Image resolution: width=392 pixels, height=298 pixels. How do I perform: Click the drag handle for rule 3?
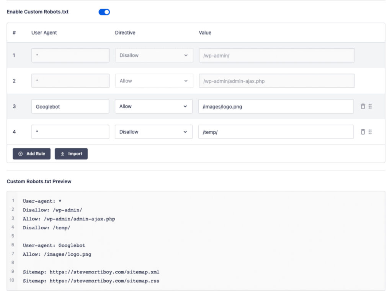click(x=370, y=106)
